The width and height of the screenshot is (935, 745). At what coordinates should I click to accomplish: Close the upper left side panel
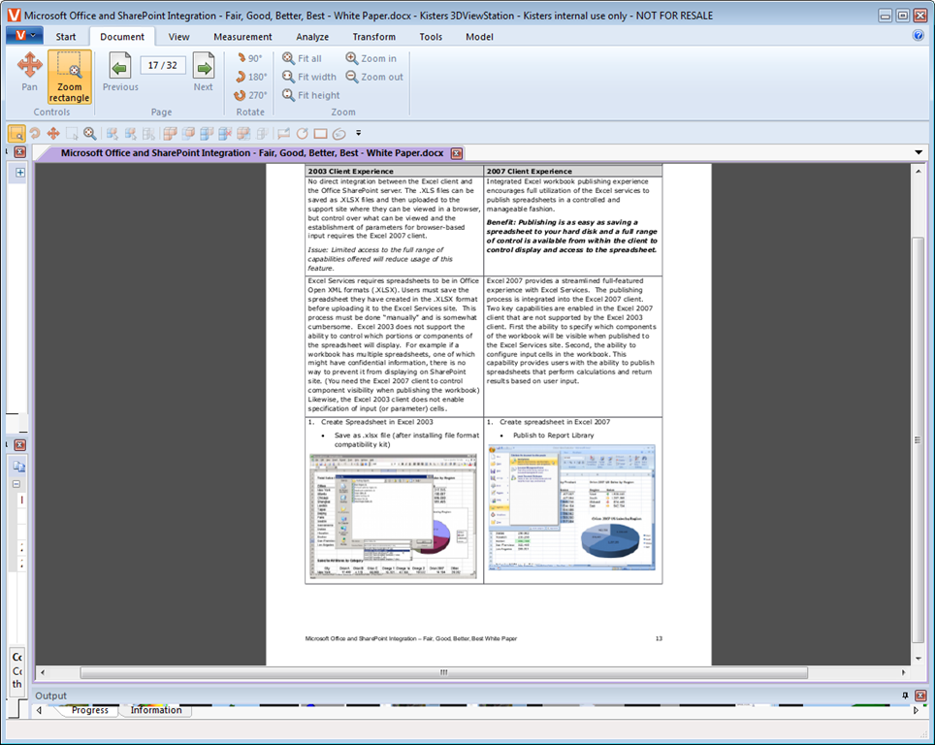coord(19,152)
